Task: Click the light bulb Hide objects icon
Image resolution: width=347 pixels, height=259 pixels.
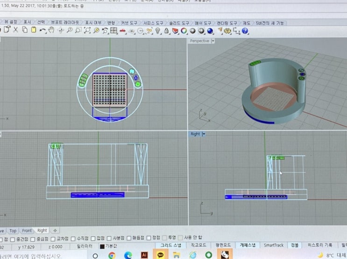Action: pyautogui.click(x=157, y=31)
